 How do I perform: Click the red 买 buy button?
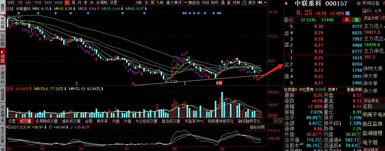tap(347, 20)
